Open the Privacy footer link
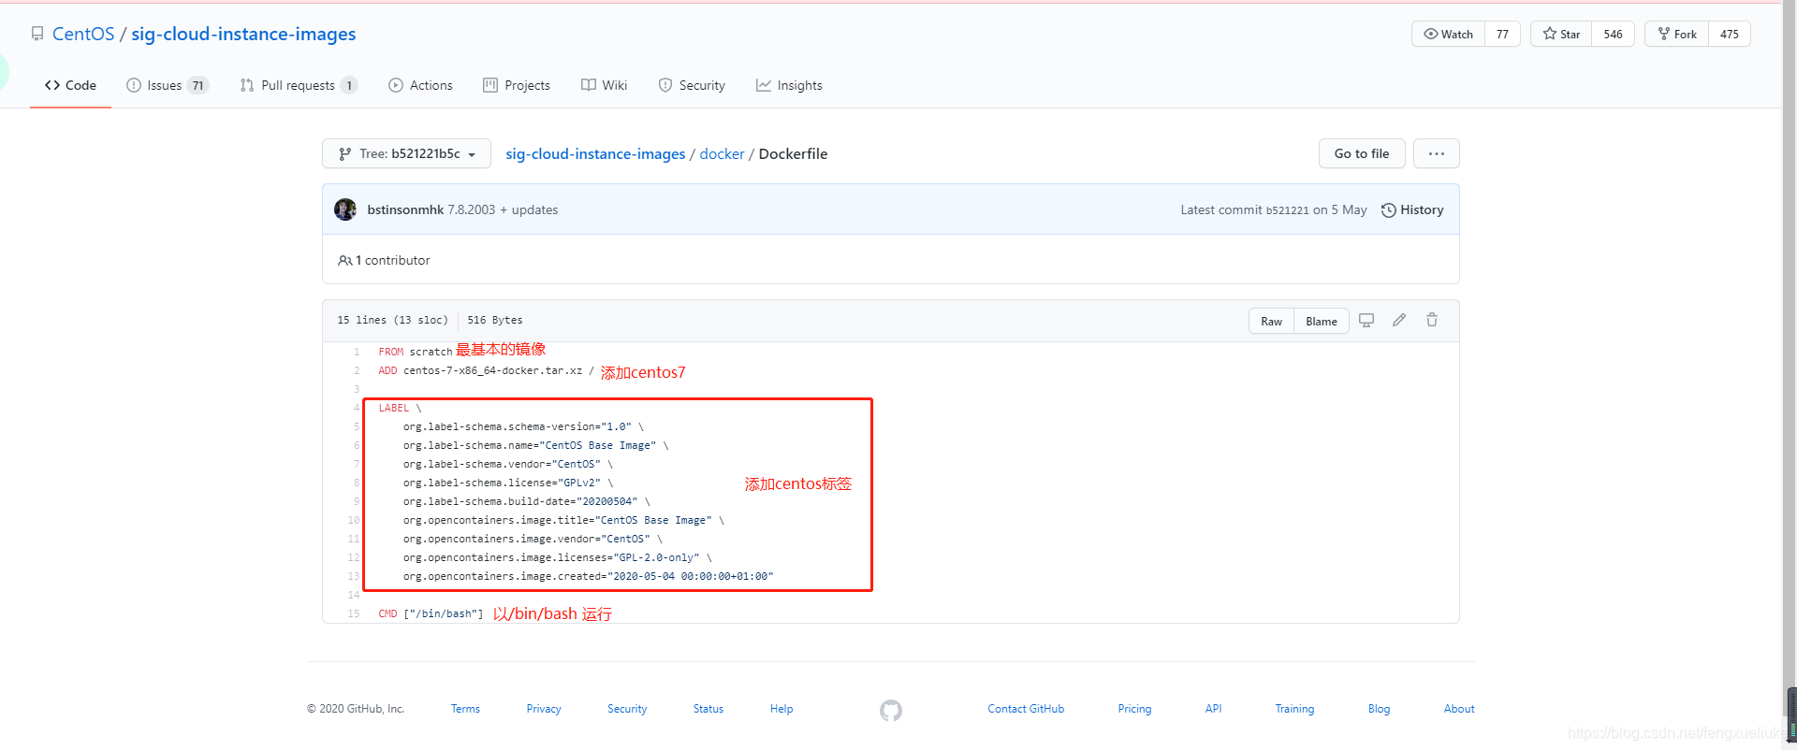The image size is (1797, 750). coord(544,709)
